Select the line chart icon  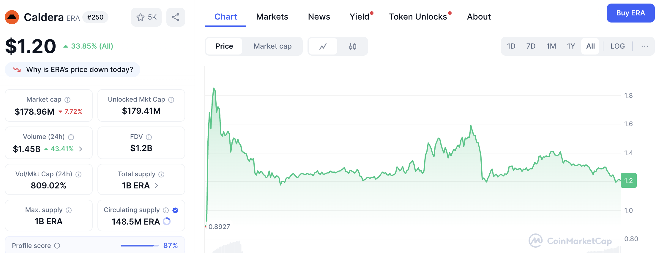click(x=323, y=46)
